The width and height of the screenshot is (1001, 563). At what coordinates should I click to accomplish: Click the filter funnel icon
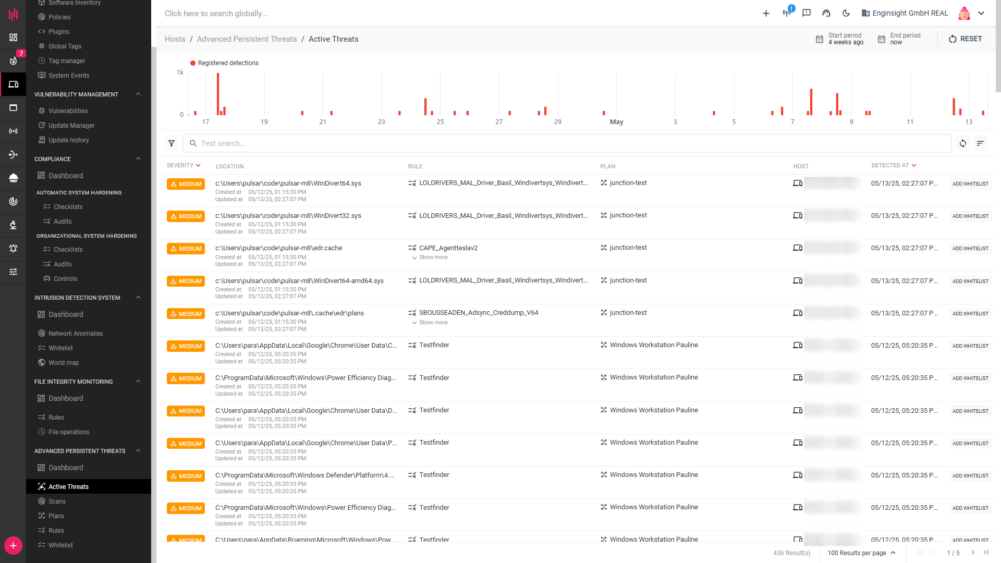[172, 143]
